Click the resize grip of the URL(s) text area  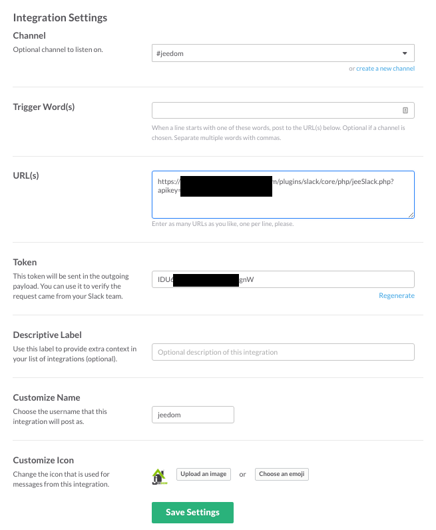click(411, 215)
